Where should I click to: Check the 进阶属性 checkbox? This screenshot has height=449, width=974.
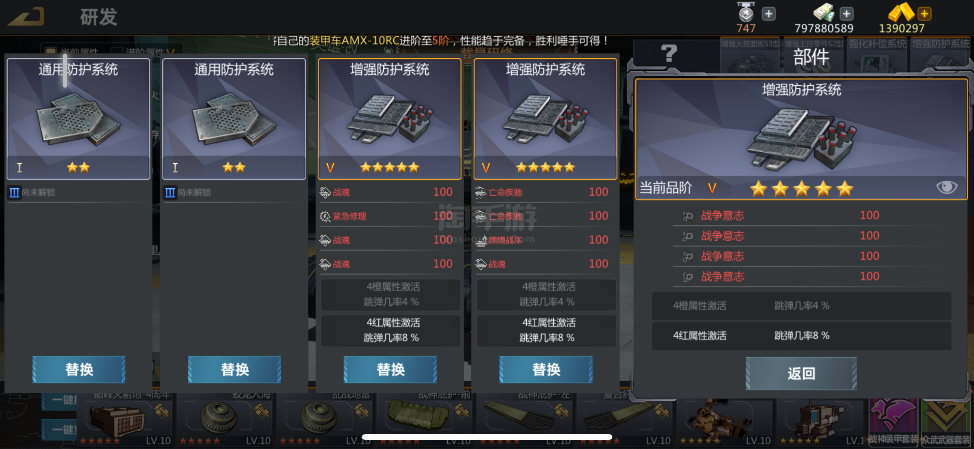117,51
